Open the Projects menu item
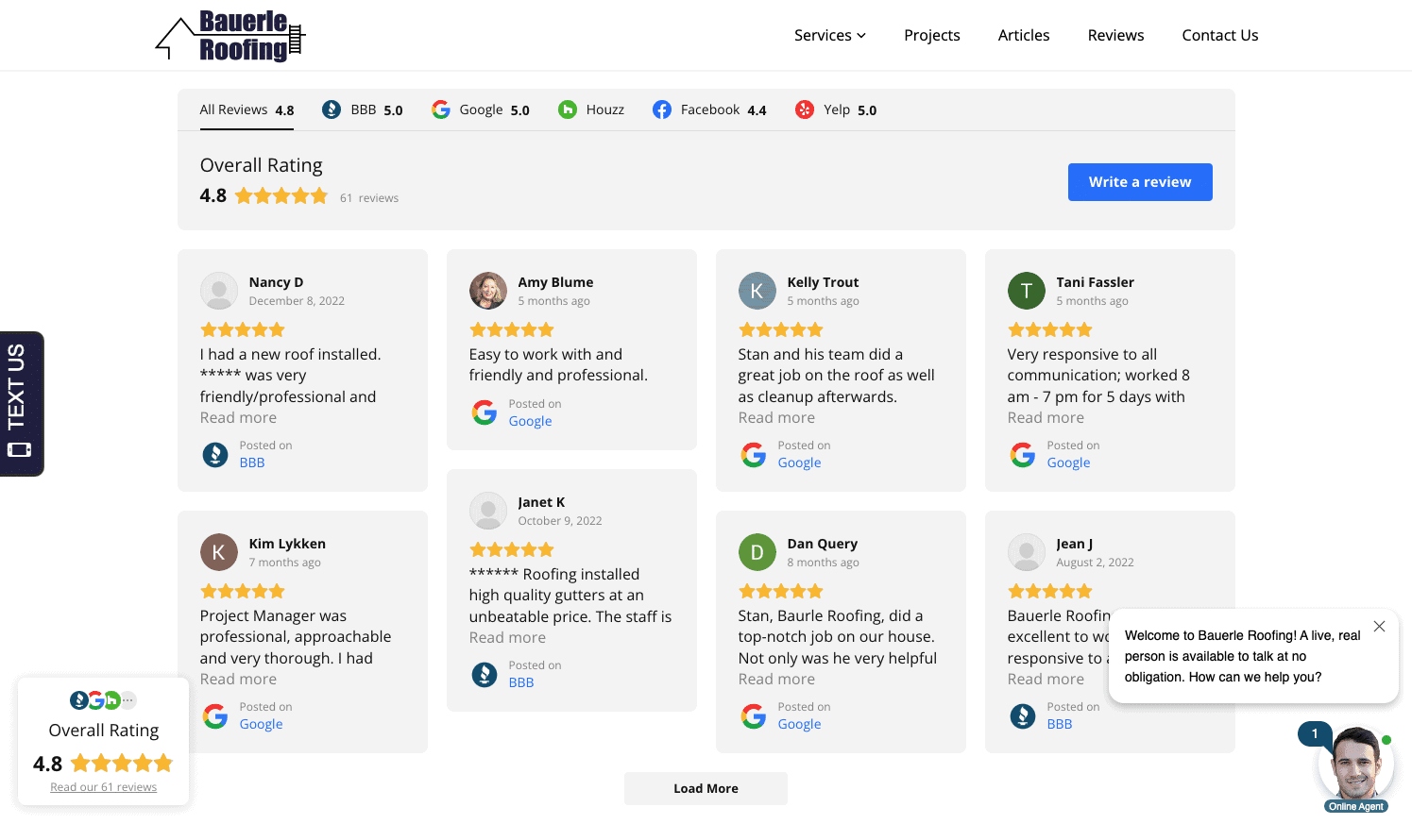The height and width of the screenshot is (824, 1412). (x=931, y=35)
